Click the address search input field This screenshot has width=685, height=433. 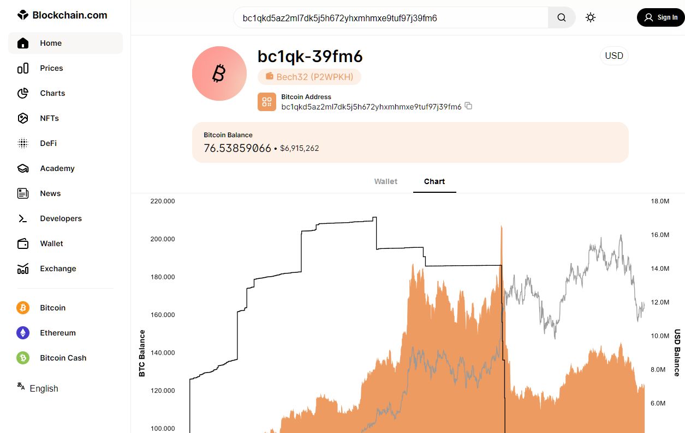click(390, 18)
